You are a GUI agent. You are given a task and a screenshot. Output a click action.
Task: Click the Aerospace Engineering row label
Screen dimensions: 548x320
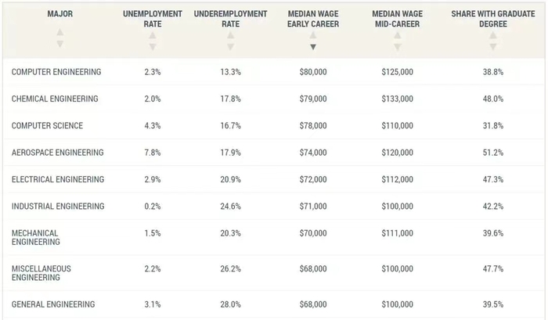pyautogui.click(x=57, y=153)
